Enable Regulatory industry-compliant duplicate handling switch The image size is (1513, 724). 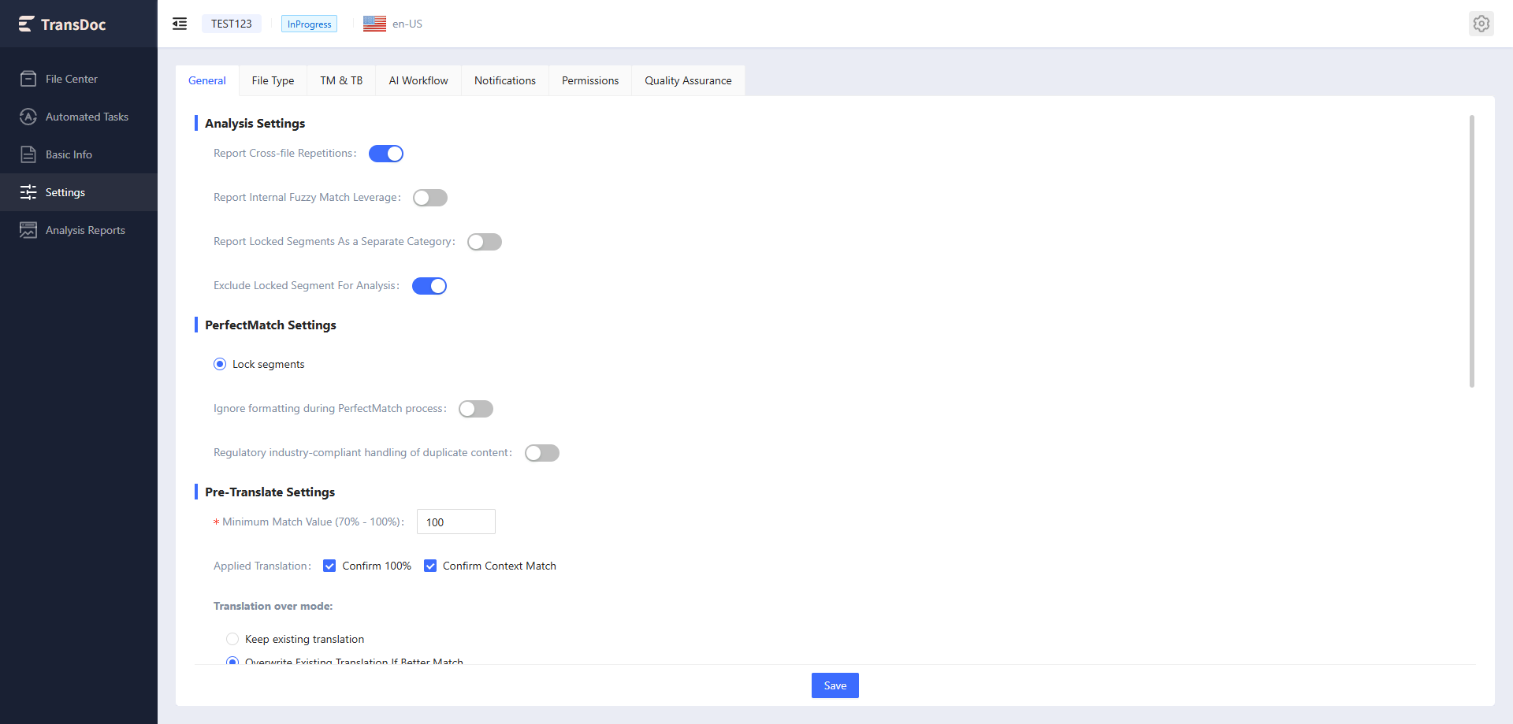542,453
